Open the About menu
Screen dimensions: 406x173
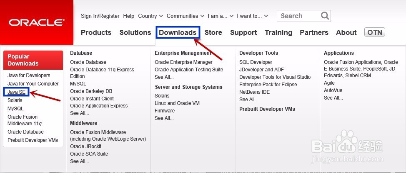point(346,32)
